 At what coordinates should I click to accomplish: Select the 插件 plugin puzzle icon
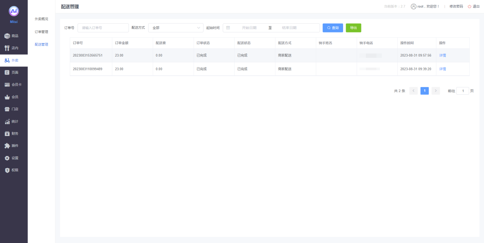(7, 146)
